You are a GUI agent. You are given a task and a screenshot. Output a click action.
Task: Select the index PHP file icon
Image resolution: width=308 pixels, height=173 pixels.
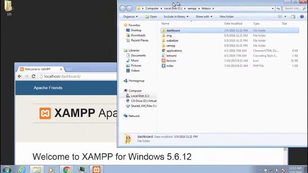pos(164,66)
